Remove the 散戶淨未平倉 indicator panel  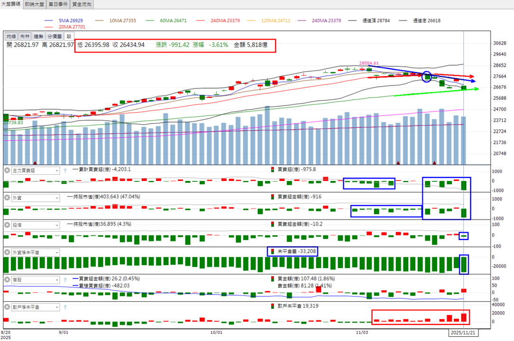[7, 307]
